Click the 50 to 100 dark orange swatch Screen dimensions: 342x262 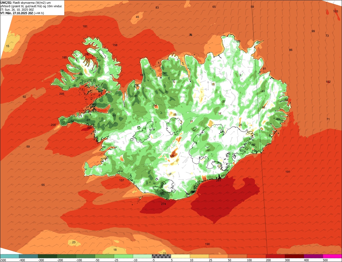point(237,256)
